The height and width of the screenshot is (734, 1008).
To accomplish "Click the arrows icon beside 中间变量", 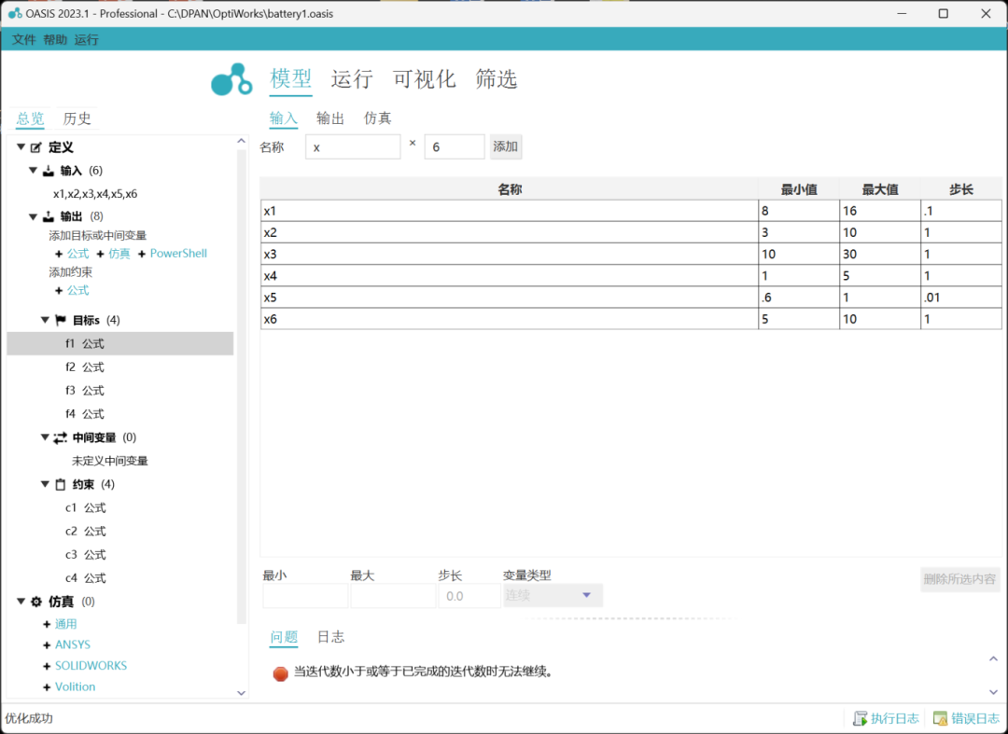I will point(59,436).
